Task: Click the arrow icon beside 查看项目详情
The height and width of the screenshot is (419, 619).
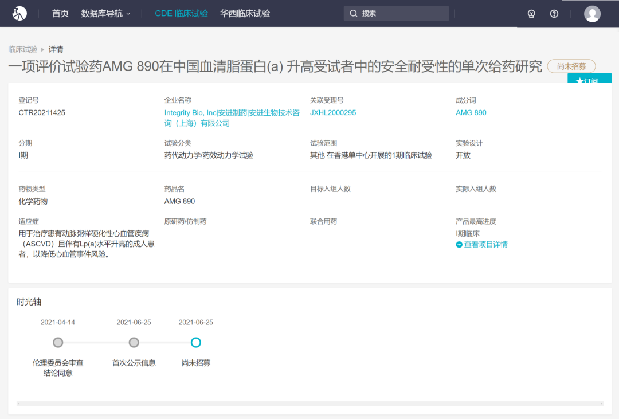Action: (x=459, y=245)
